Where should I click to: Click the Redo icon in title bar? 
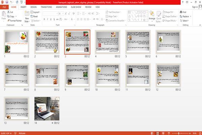(17, 2)
